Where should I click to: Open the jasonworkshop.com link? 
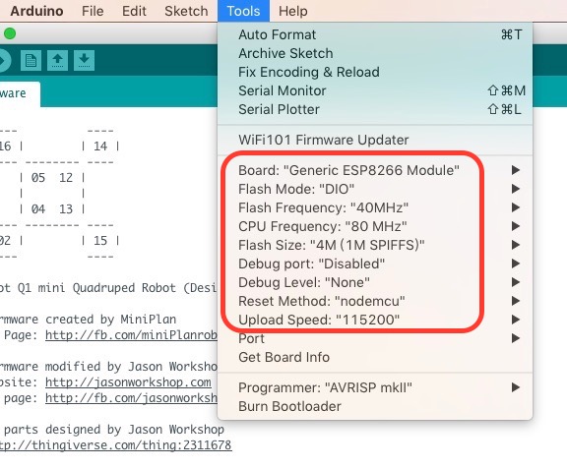pos(128,382)
